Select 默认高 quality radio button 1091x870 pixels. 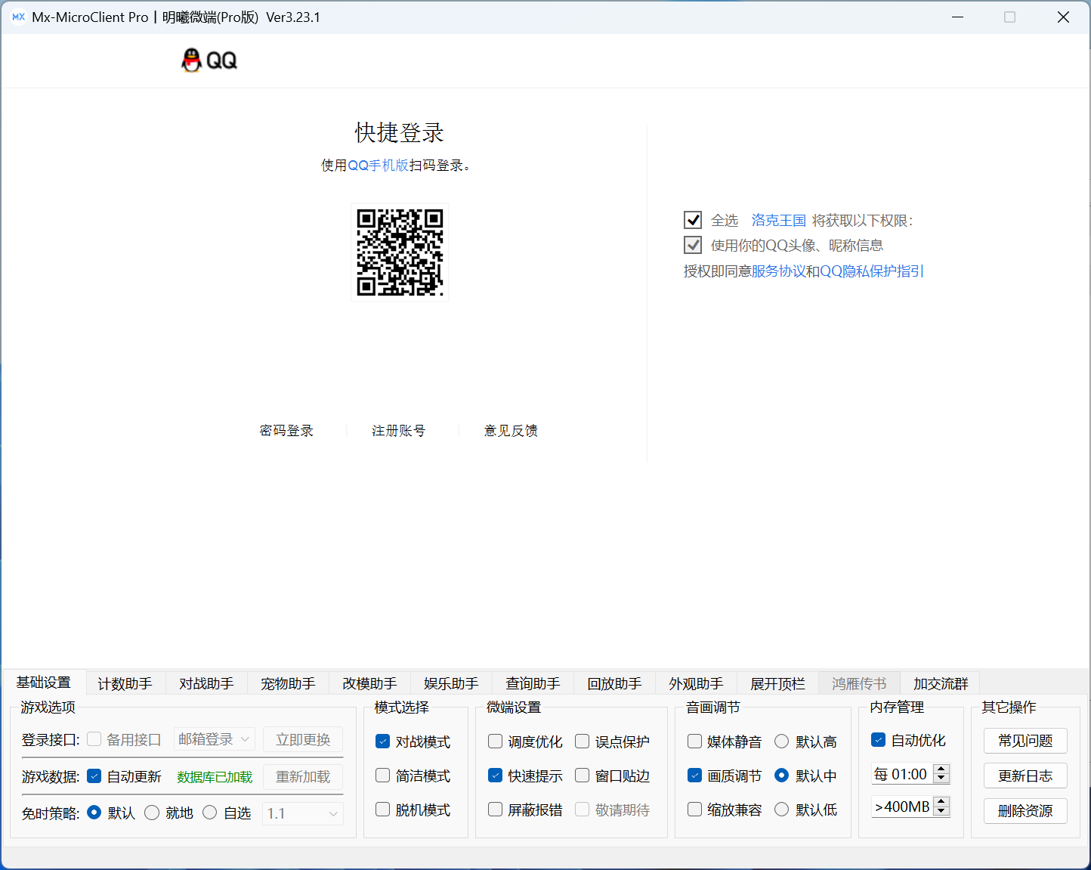(781, 742)
